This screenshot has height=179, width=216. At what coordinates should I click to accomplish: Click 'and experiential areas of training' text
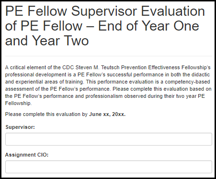pos(44,82)
